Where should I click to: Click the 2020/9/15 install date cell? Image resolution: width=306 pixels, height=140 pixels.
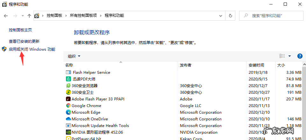pyautogui.click(x=258, y=79)
